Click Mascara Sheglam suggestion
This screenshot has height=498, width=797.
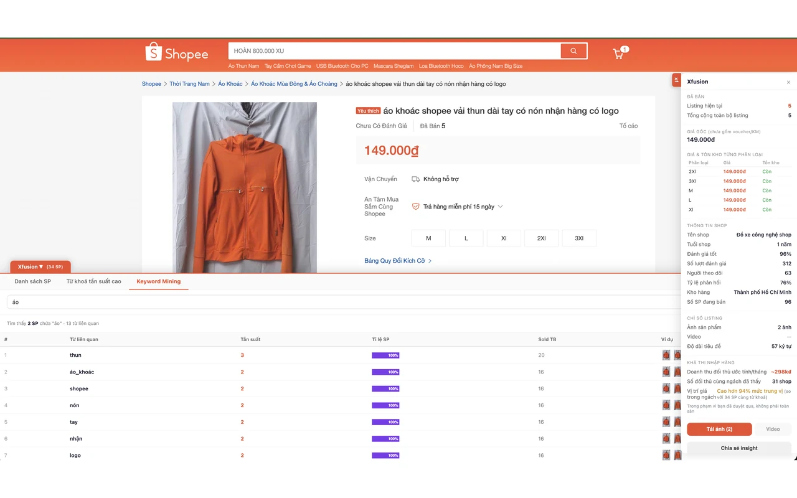click(x=394, y=66)
